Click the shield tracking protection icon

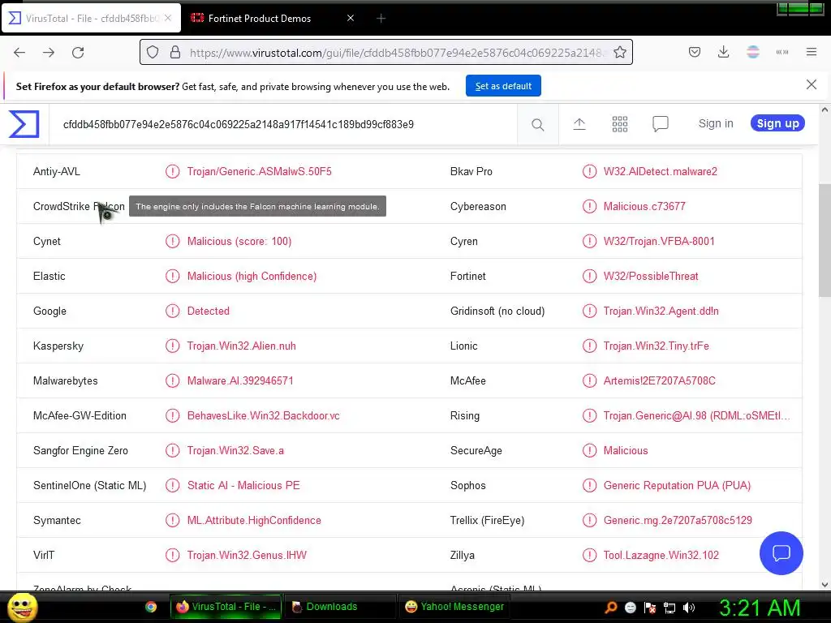(153, 53)
